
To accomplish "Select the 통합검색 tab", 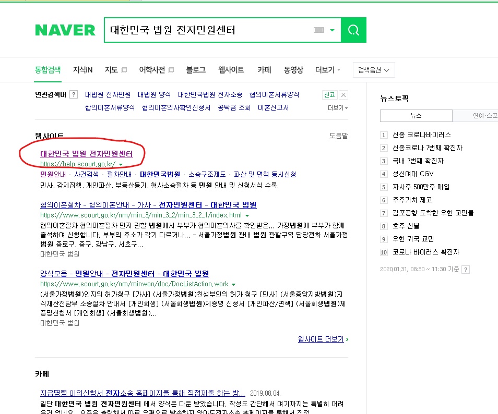I will (x=48, y=70).
